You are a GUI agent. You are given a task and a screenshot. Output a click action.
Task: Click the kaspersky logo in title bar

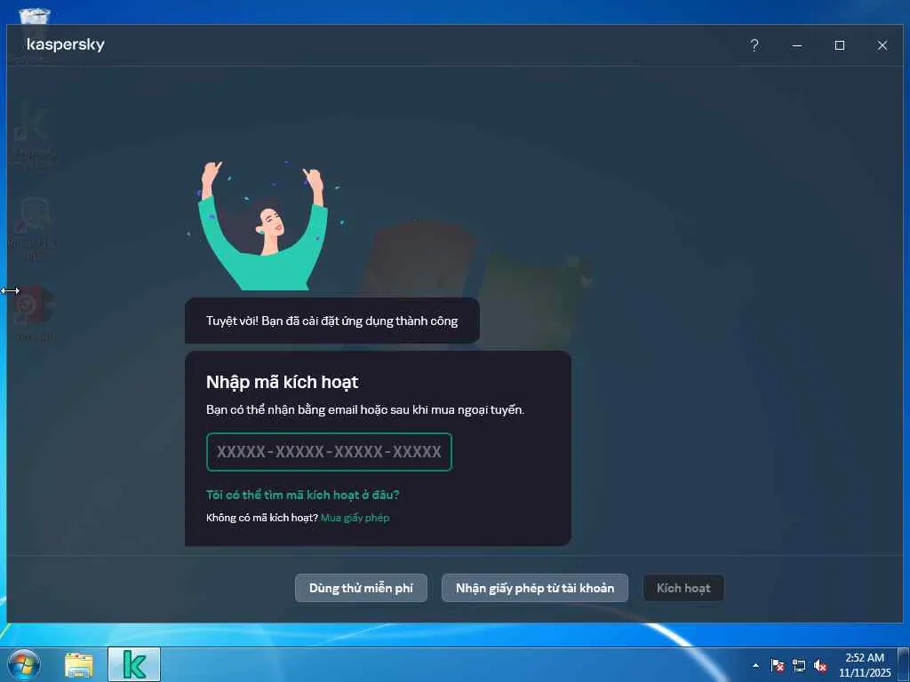pyautogui.click(x=66, y=44)
